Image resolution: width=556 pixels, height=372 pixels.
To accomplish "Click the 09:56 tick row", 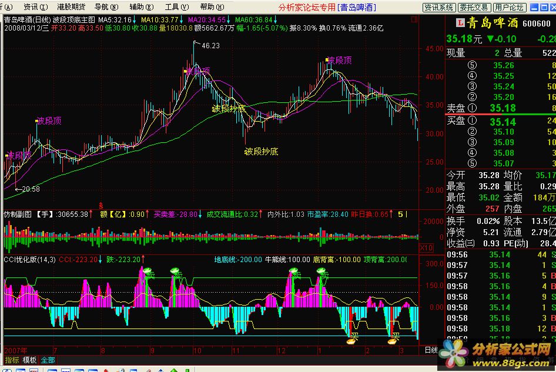I will click(501, 254).
